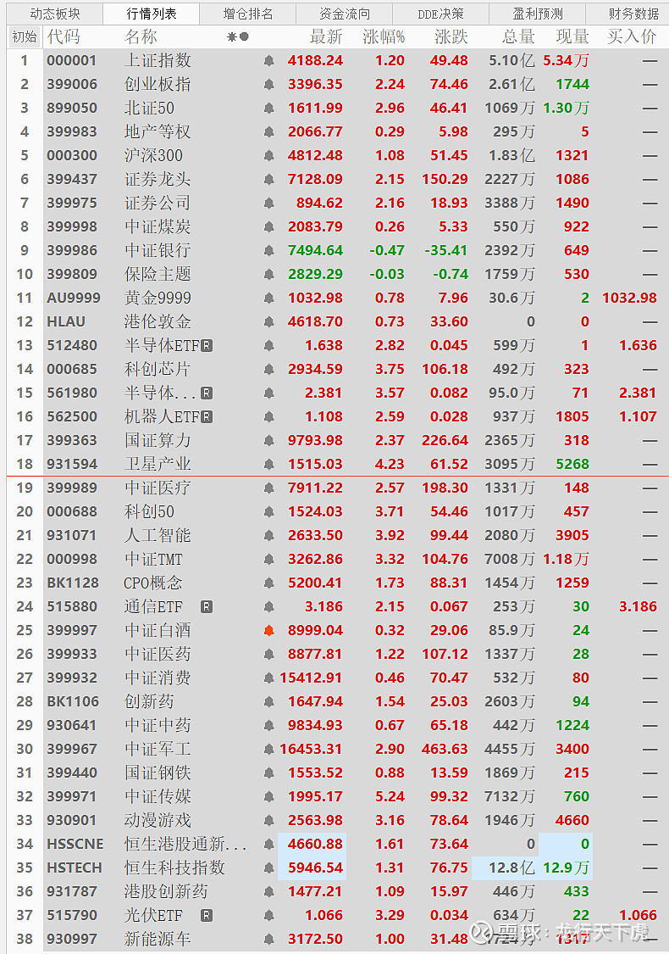Sort by the 涨幅% column header
The height and width of the screenshot is (954, 669).
(x=384, y=37)
